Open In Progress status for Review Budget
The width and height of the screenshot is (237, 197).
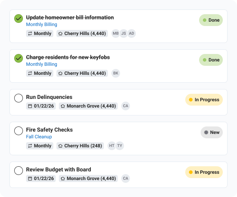(x=204, y=172)
